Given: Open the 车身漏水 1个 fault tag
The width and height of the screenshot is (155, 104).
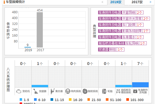Looking at the screenshot, I should click(121, 37).
